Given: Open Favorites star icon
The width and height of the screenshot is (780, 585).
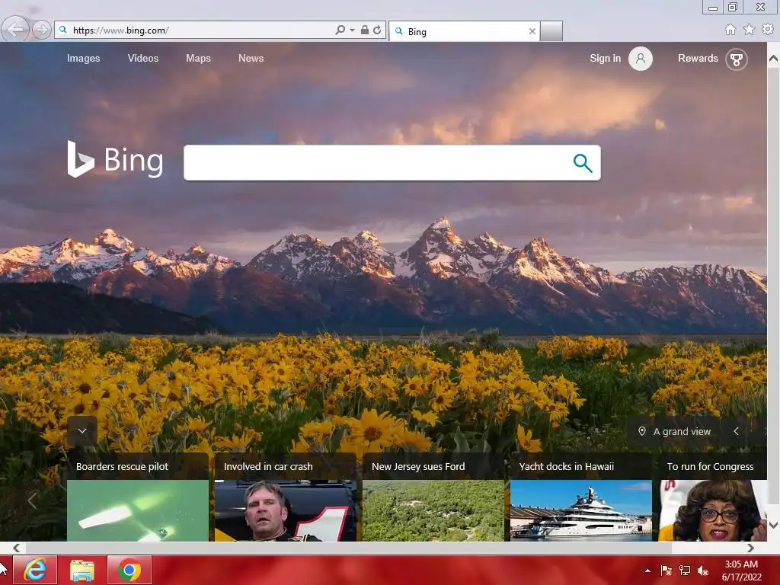Looking at the screenshot, I should [x=749, y=30].
